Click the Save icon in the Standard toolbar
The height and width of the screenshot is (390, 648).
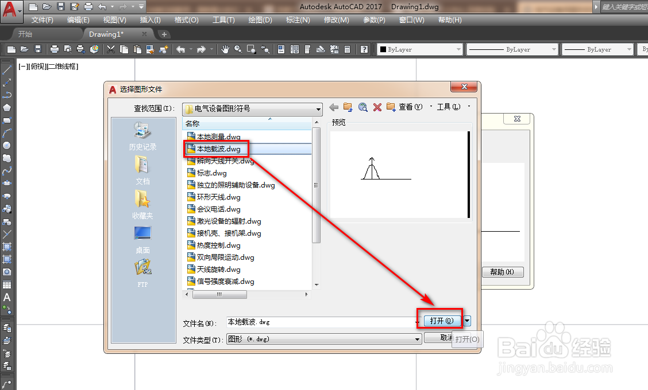[x=38, y=49]
